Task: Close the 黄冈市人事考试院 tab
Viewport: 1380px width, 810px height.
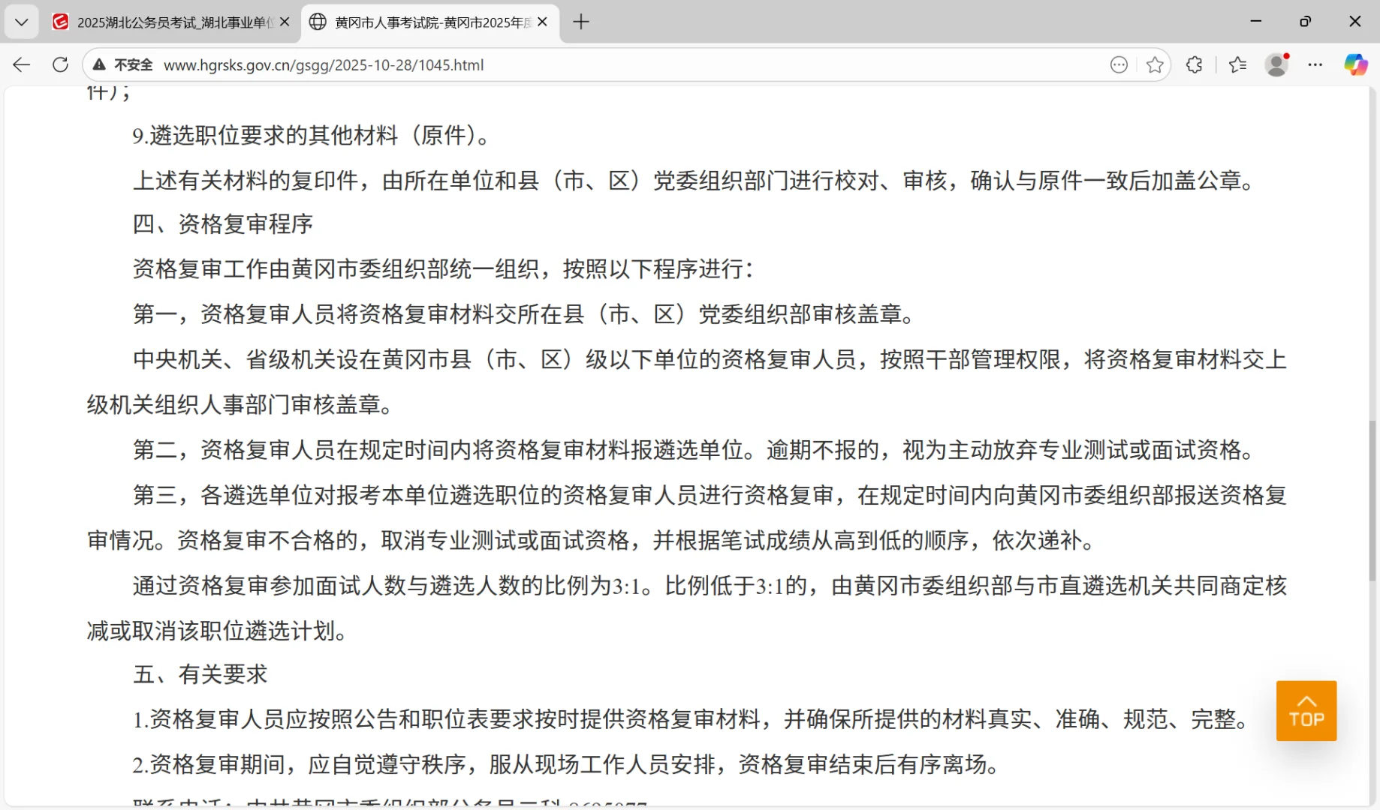Action: pos(543,22)
